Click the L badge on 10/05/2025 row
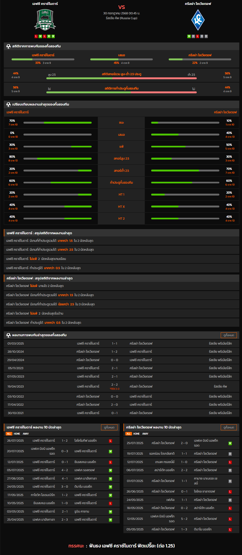This screenshot has height=555, width=242. click(x=110, y=503)
